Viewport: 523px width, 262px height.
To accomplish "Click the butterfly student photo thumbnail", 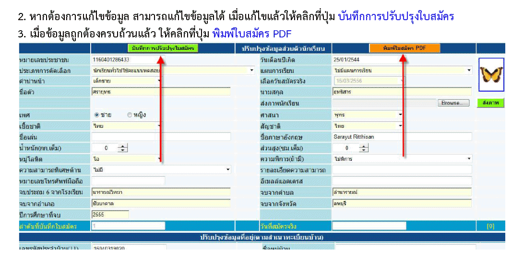I will pyautogui.click(x=491, y=74).
